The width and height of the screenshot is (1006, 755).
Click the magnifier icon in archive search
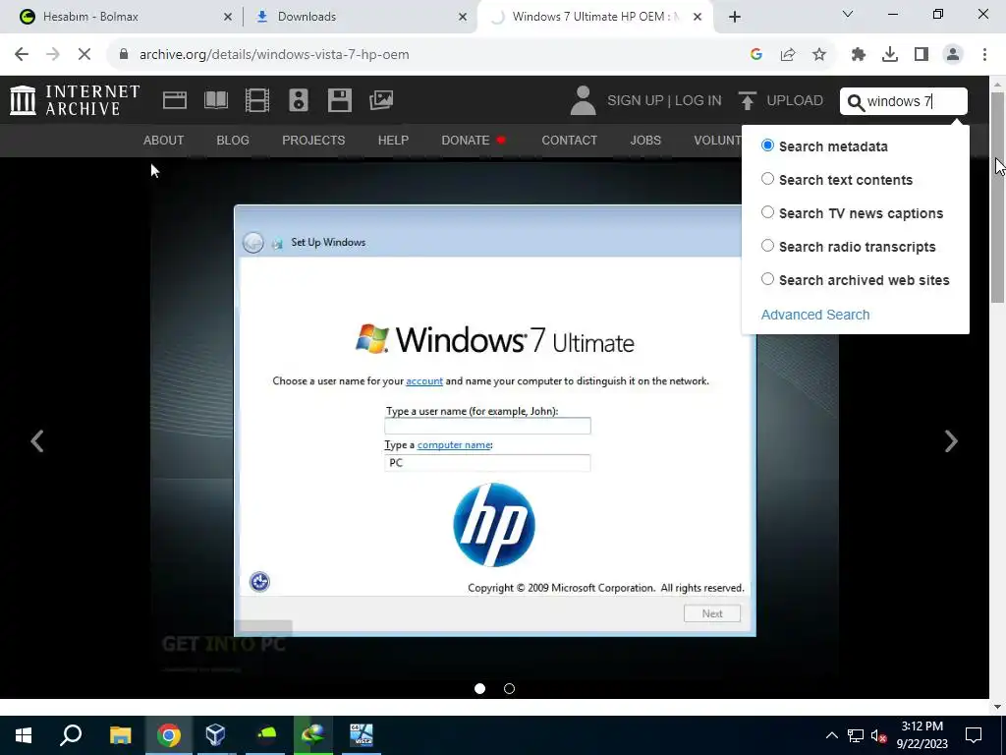(x=856, y=102)
